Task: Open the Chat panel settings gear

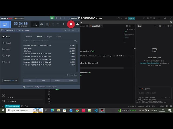Action: click(x=160, y=26)
